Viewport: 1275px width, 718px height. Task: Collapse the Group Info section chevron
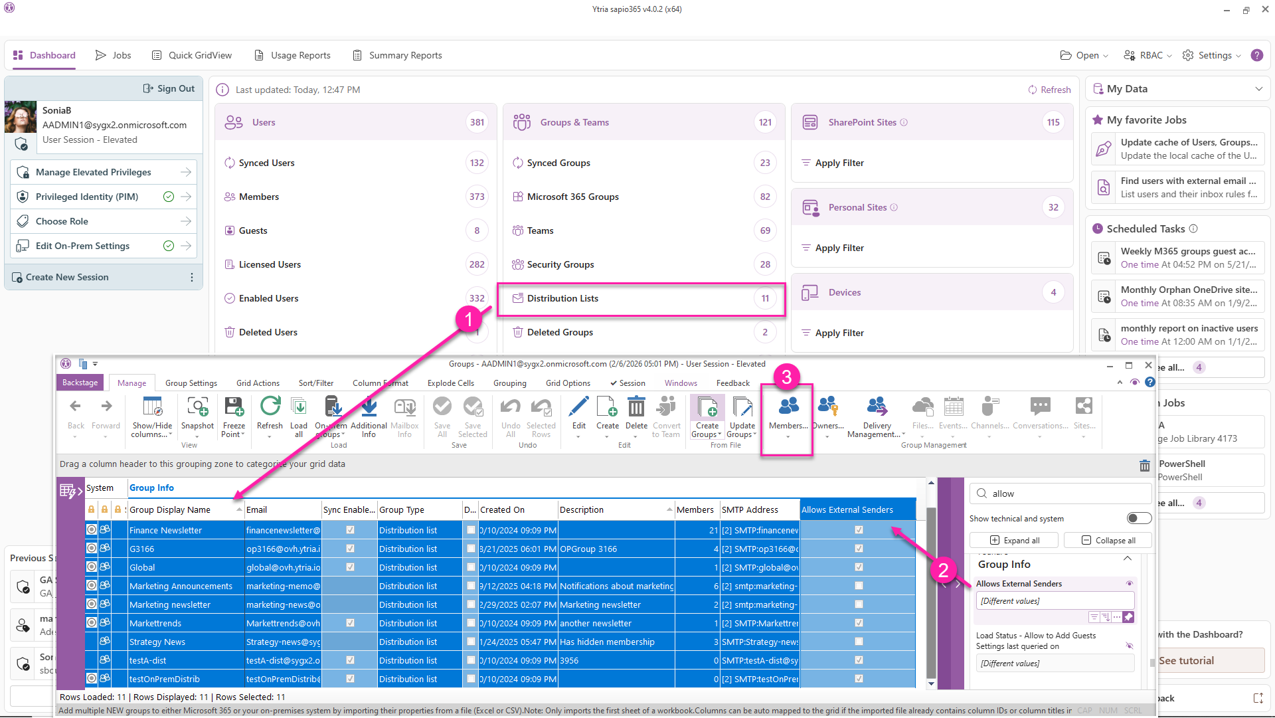pos(1128,559)
